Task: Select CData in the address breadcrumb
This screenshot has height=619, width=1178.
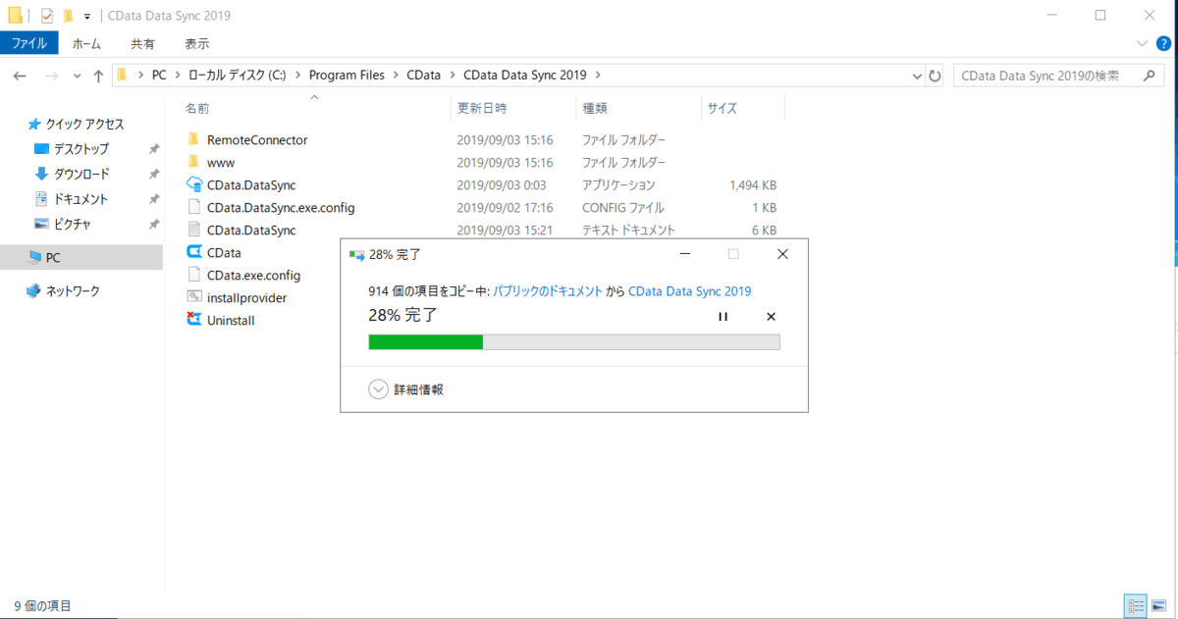Action: pyautogui.click(x=424, y=76)
